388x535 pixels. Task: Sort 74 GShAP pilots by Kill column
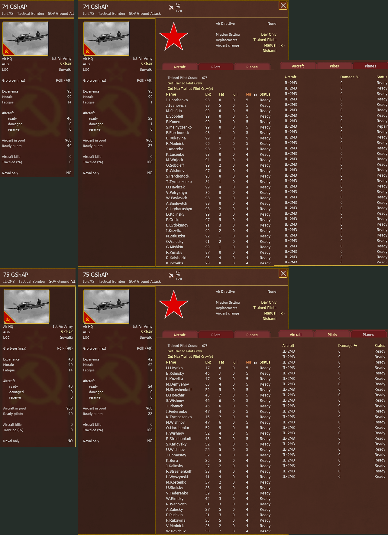tap(235, 94)
